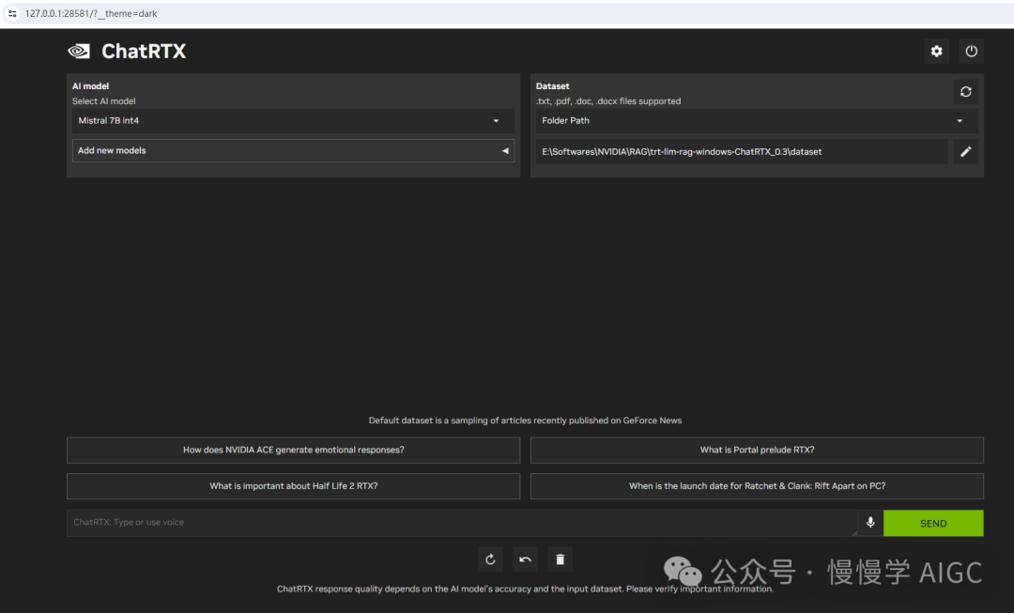Viewport: 1014px width, 613px height.
Task: Undo last message with the undo icon
Action: coord(525,559)
